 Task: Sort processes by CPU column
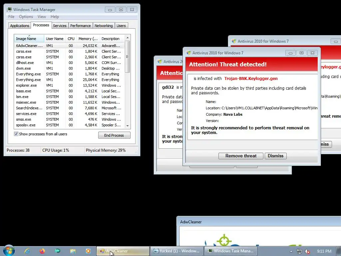(71, 39)
